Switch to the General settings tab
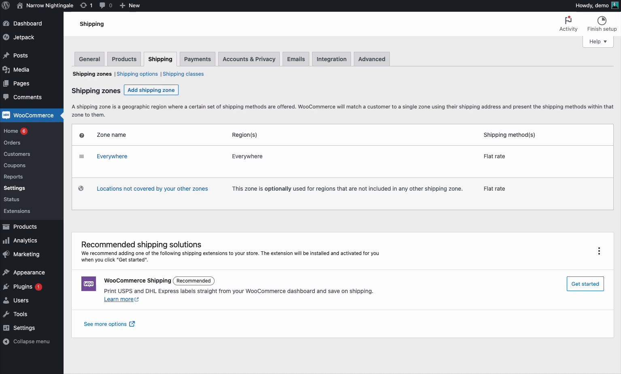The width and height of the screenshot is (621, 374). click(x=89, y=59)
